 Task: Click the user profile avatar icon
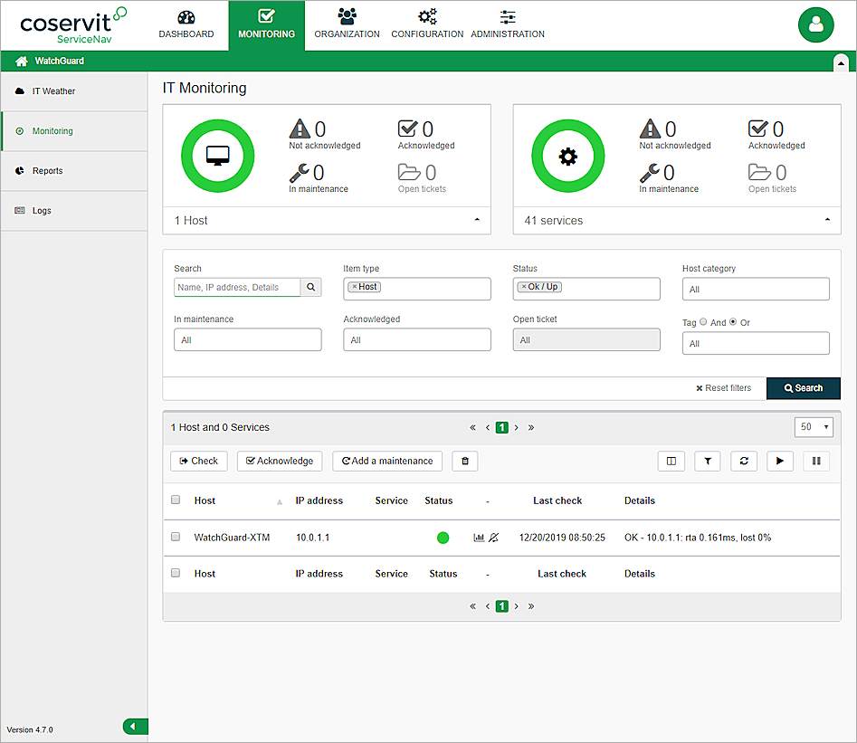(x=815, y=25)
